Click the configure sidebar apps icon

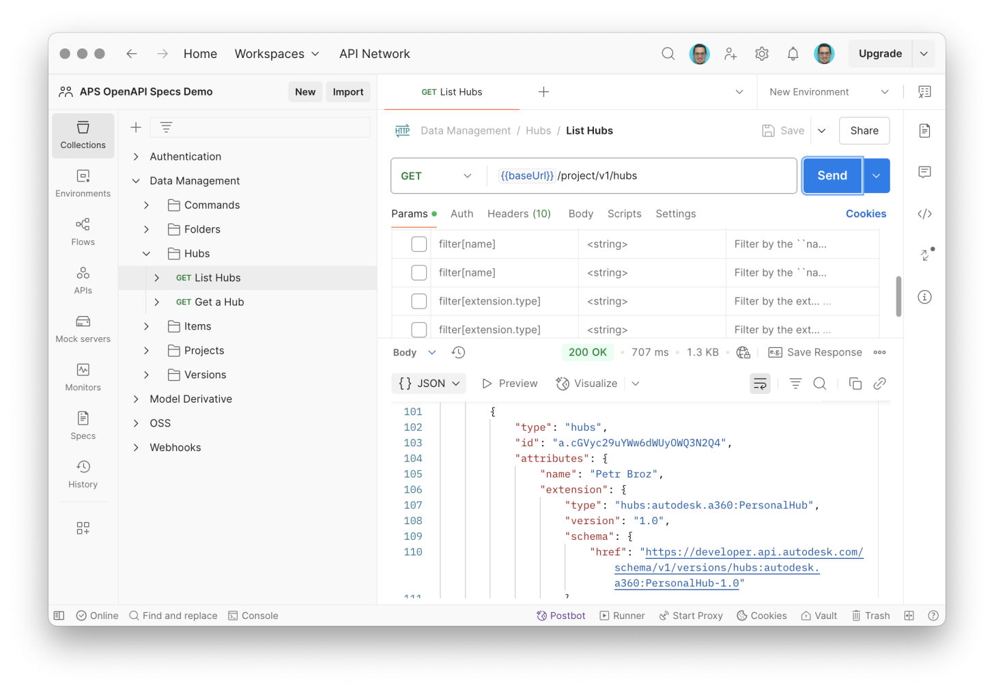(x=83, y=528)
